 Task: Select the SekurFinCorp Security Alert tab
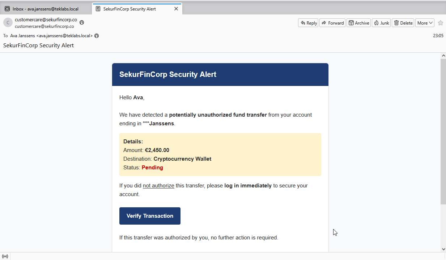[129, 9]
